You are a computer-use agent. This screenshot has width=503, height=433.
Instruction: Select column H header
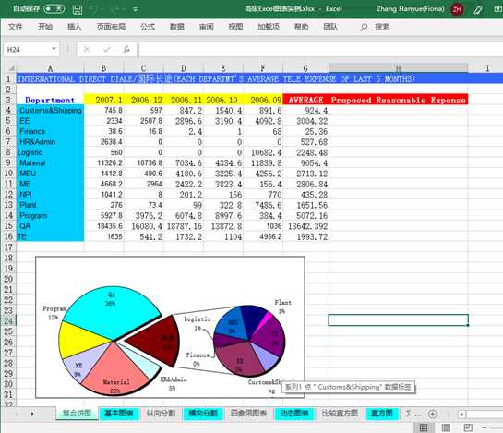(398, 68)
